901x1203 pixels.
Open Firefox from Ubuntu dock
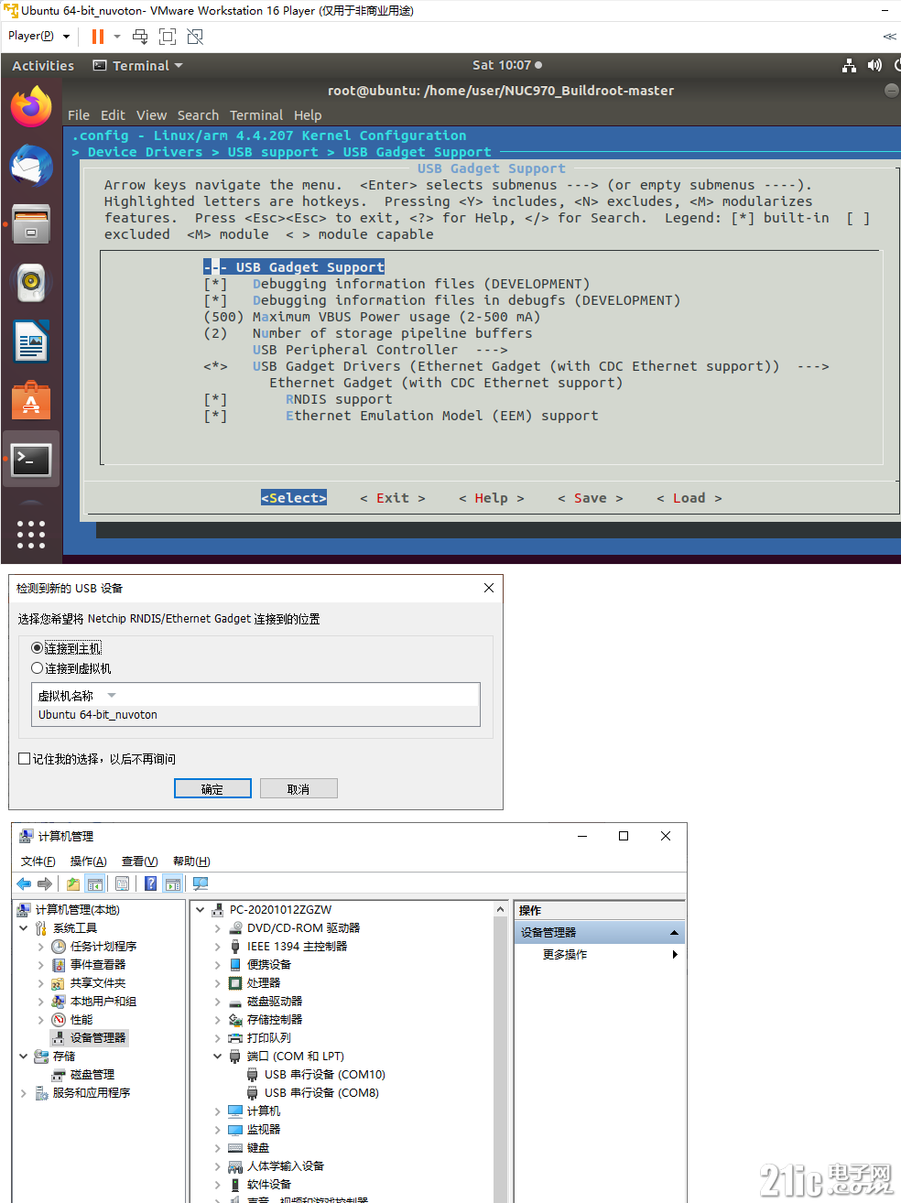pos(31,107)
